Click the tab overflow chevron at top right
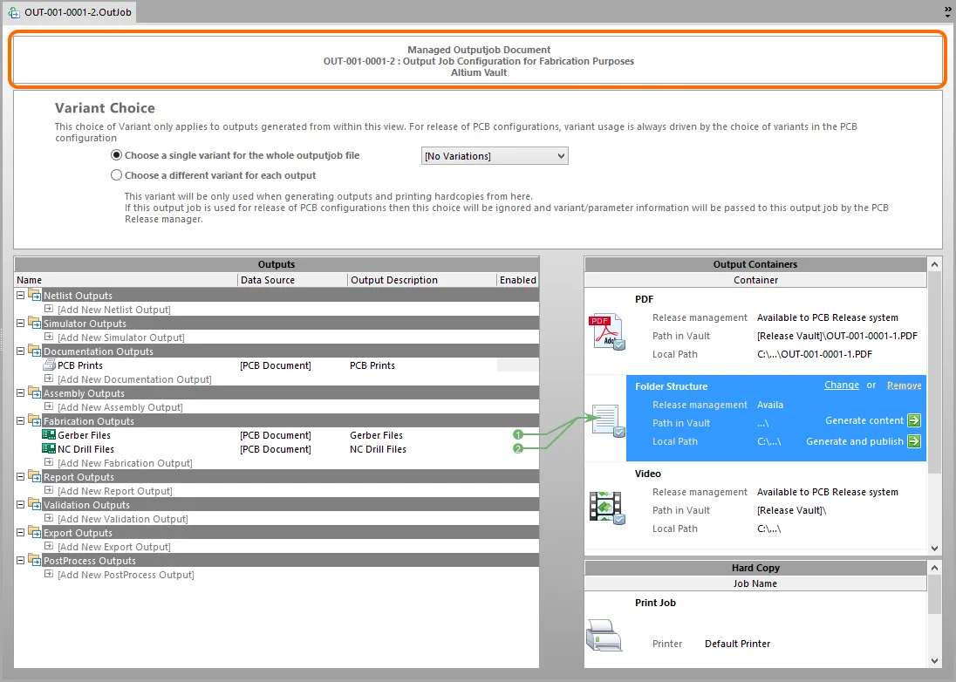The width and height of the screenshot is (956, 682). coord(947,12)
